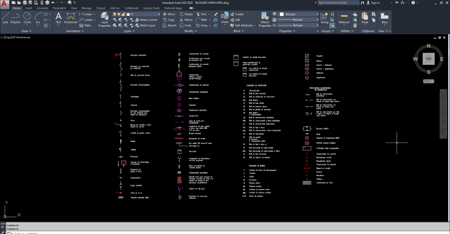Toggle the layer on/off lightbulb icon
Screen dimensions: 450x234
tap(115, 14)
